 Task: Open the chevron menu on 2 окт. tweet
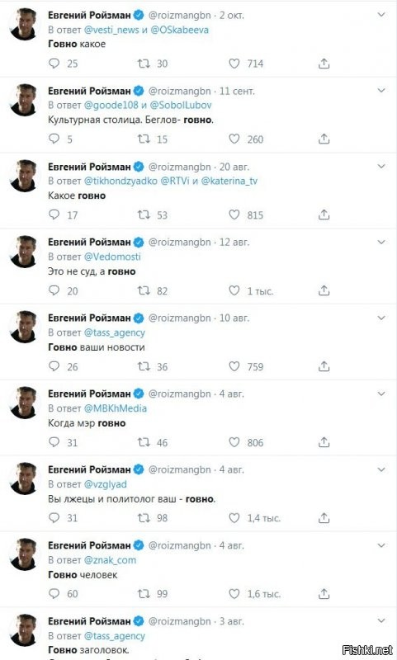click(x=381, y=15)
